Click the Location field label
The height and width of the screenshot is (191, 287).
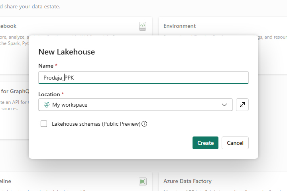tap(49, 94)
